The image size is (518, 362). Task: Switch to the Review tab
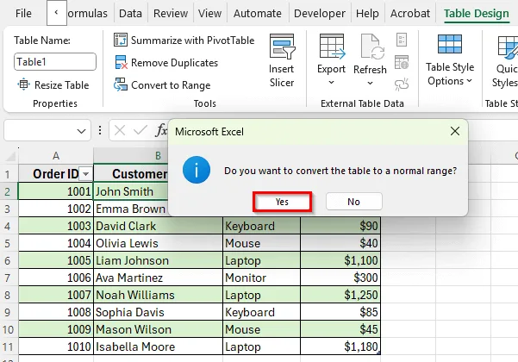[x=171, y=13]
